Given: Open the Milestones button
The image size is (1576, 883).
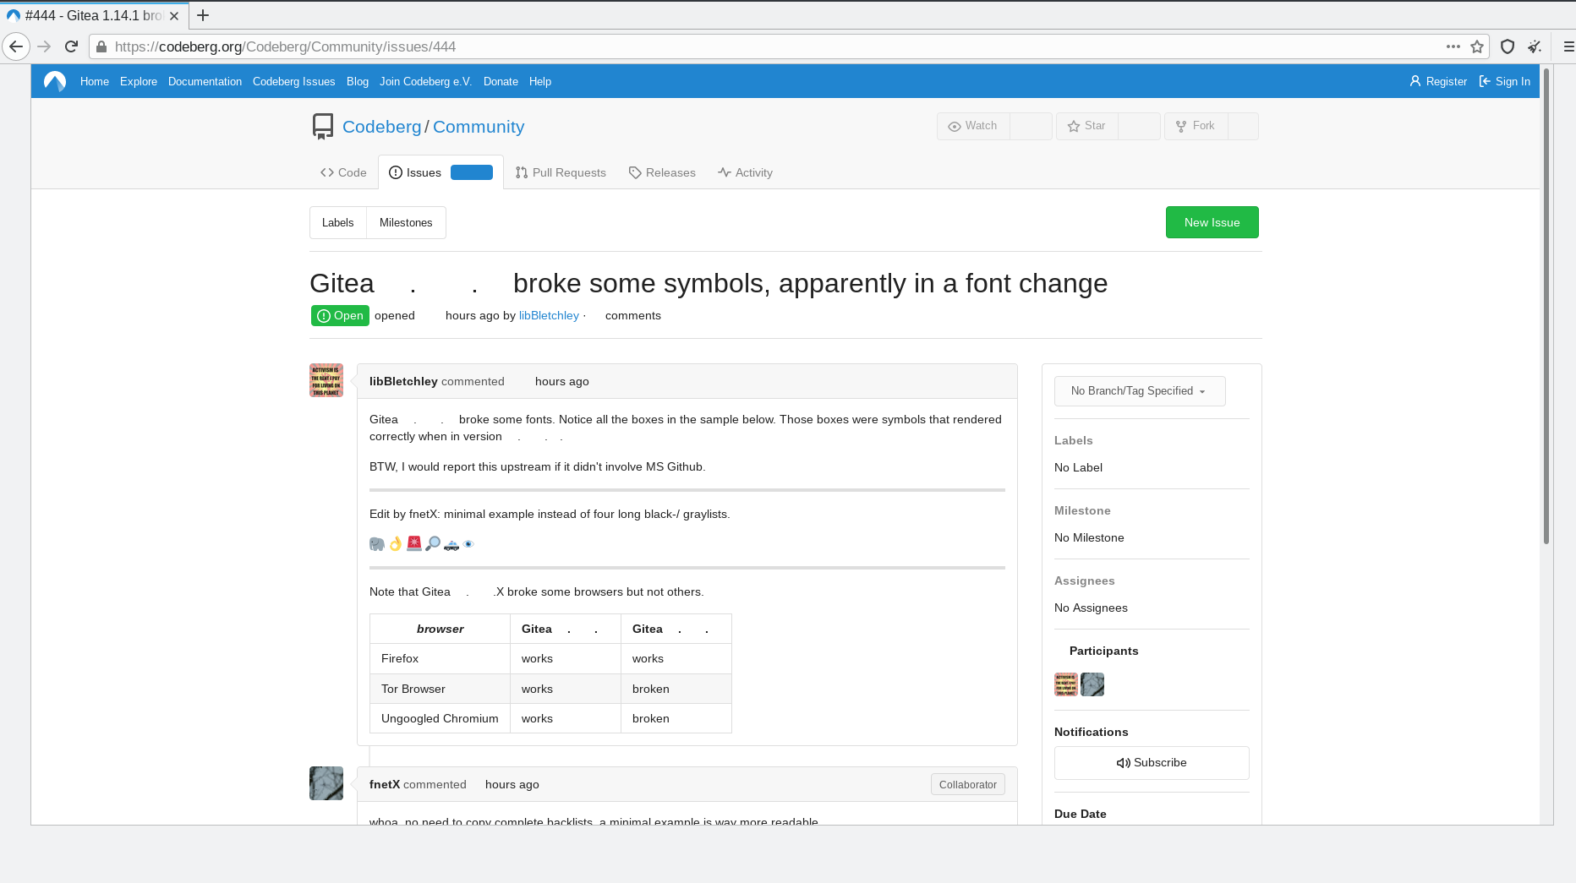Looking at the screenshot, I should click(x=406, y=223).
